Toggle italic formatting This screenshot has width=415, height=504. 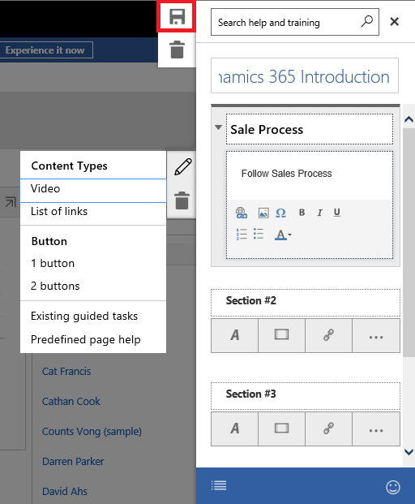point(319,213)
